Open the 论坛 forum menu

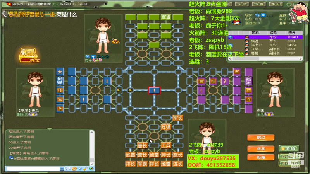click(242, 4)
